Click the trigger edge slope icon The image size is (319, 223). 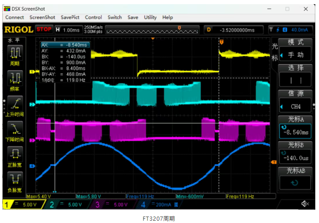pos(278,30)
